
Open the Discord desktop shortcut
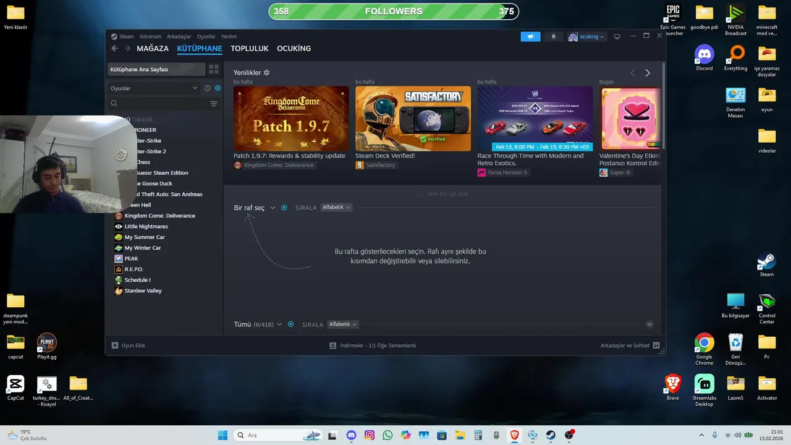pos(704,57)
